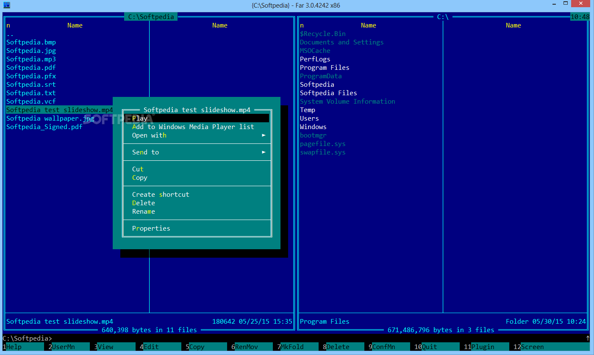The image size is (594, 355).
Task: Select Play in the context menu
Action: click(x=196, y=118)
